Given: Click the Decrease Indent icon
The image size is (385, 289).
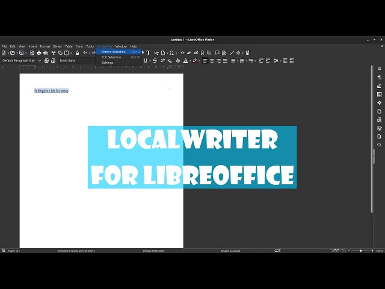Looking at the screenshot, I should coord(268,61).
